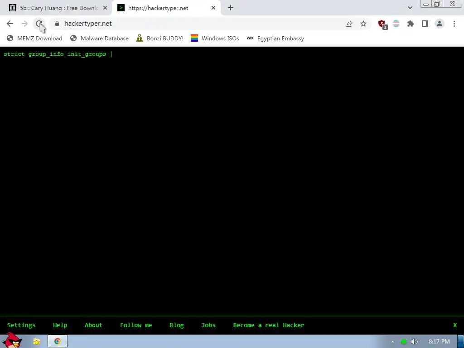Click the green network tray icon
This screenshot has height=348, width=464.
click(404, 342)
